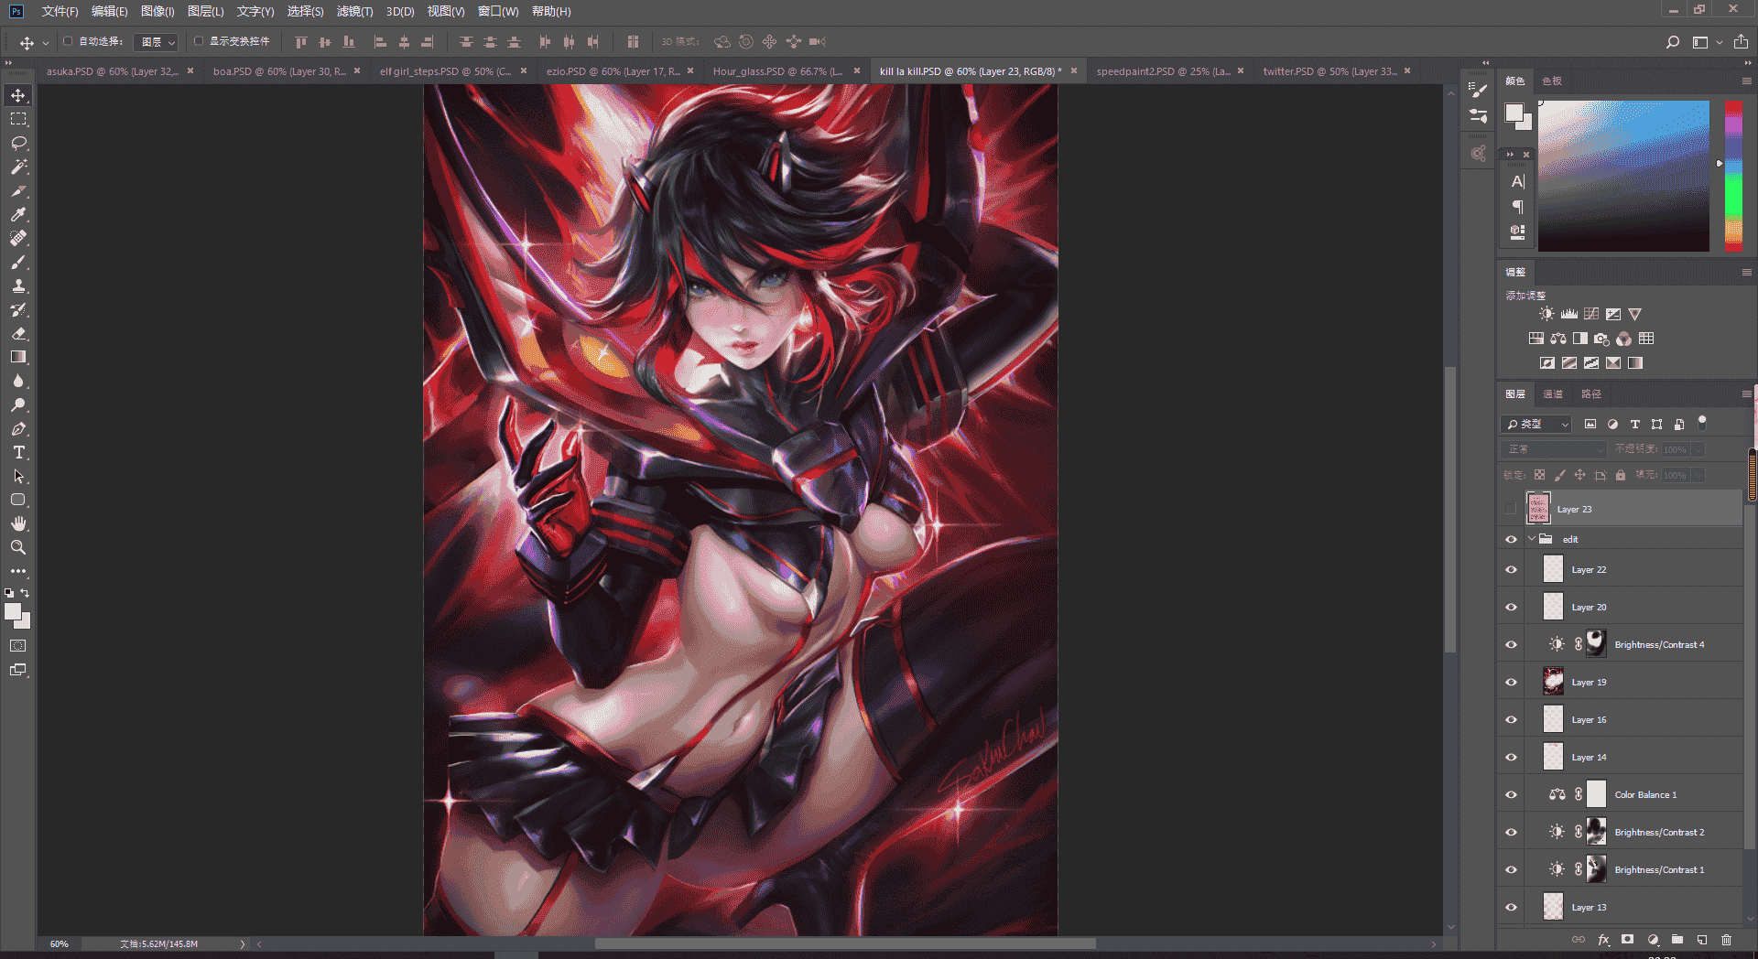
Task: Delete layer using the trash icon
Action: click(x=1726, y=940)
